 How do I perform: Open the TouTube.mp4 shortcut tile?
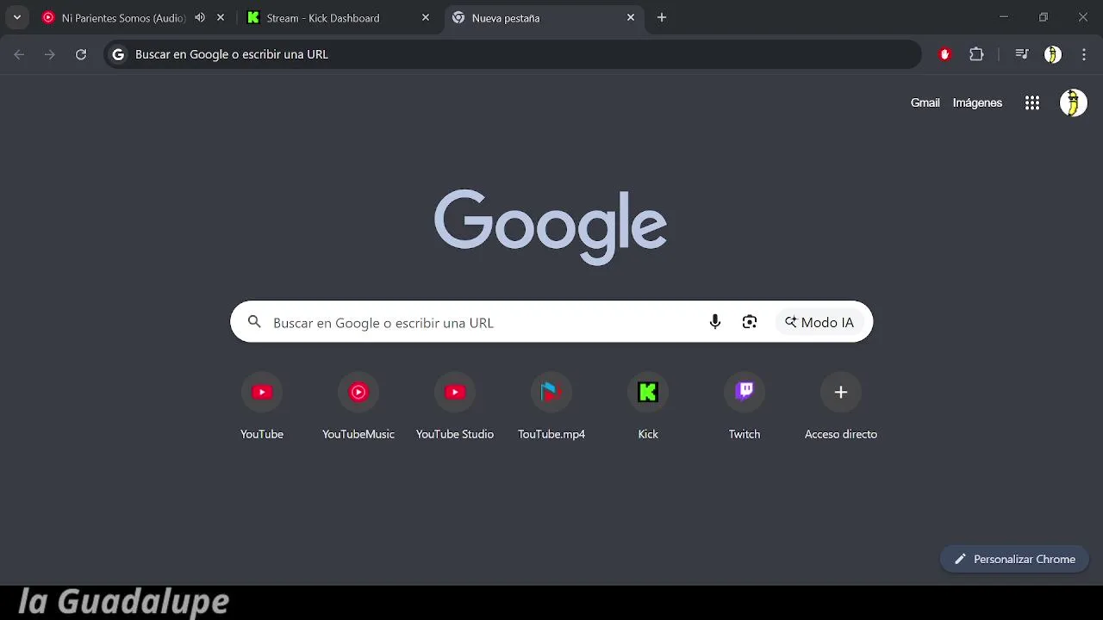pyautogui.click(x=551, y=406)
